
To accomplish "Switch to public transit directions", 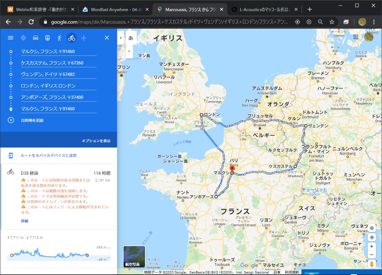I will tap(48, 38).
